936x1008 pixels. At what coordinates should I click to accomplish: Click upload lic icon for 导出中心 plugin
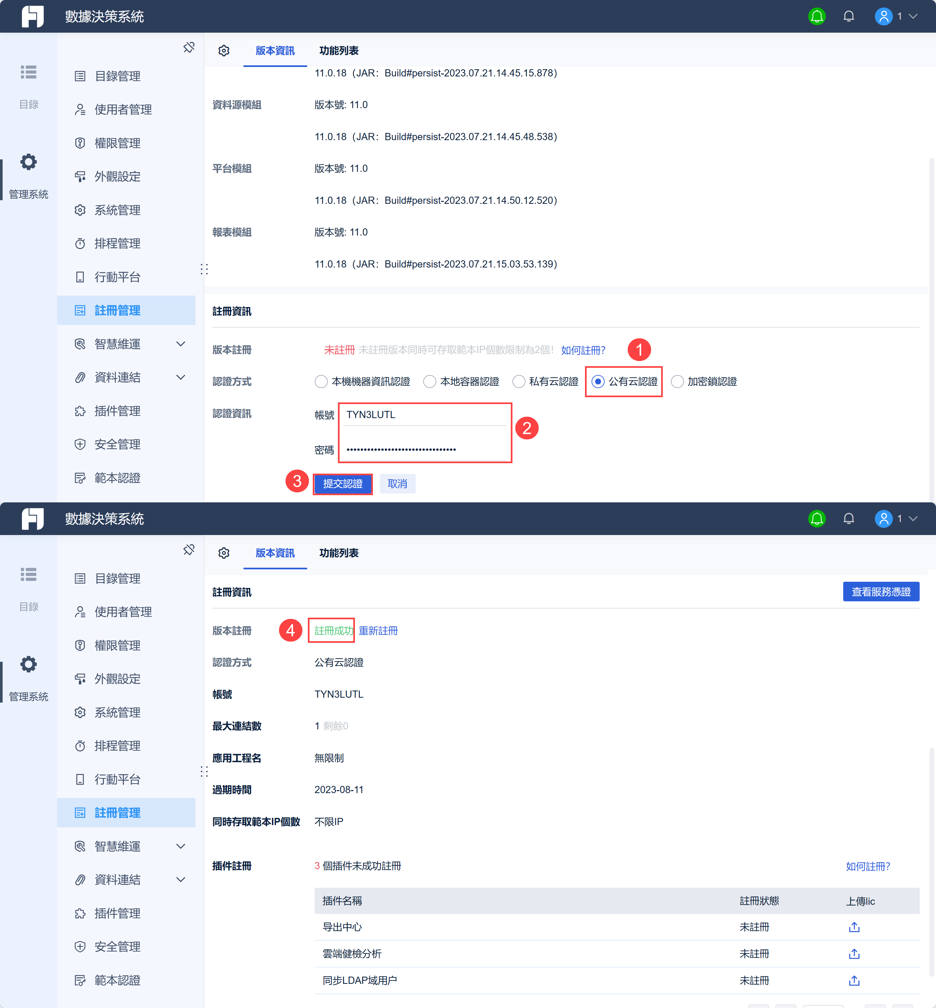(854, 927)
